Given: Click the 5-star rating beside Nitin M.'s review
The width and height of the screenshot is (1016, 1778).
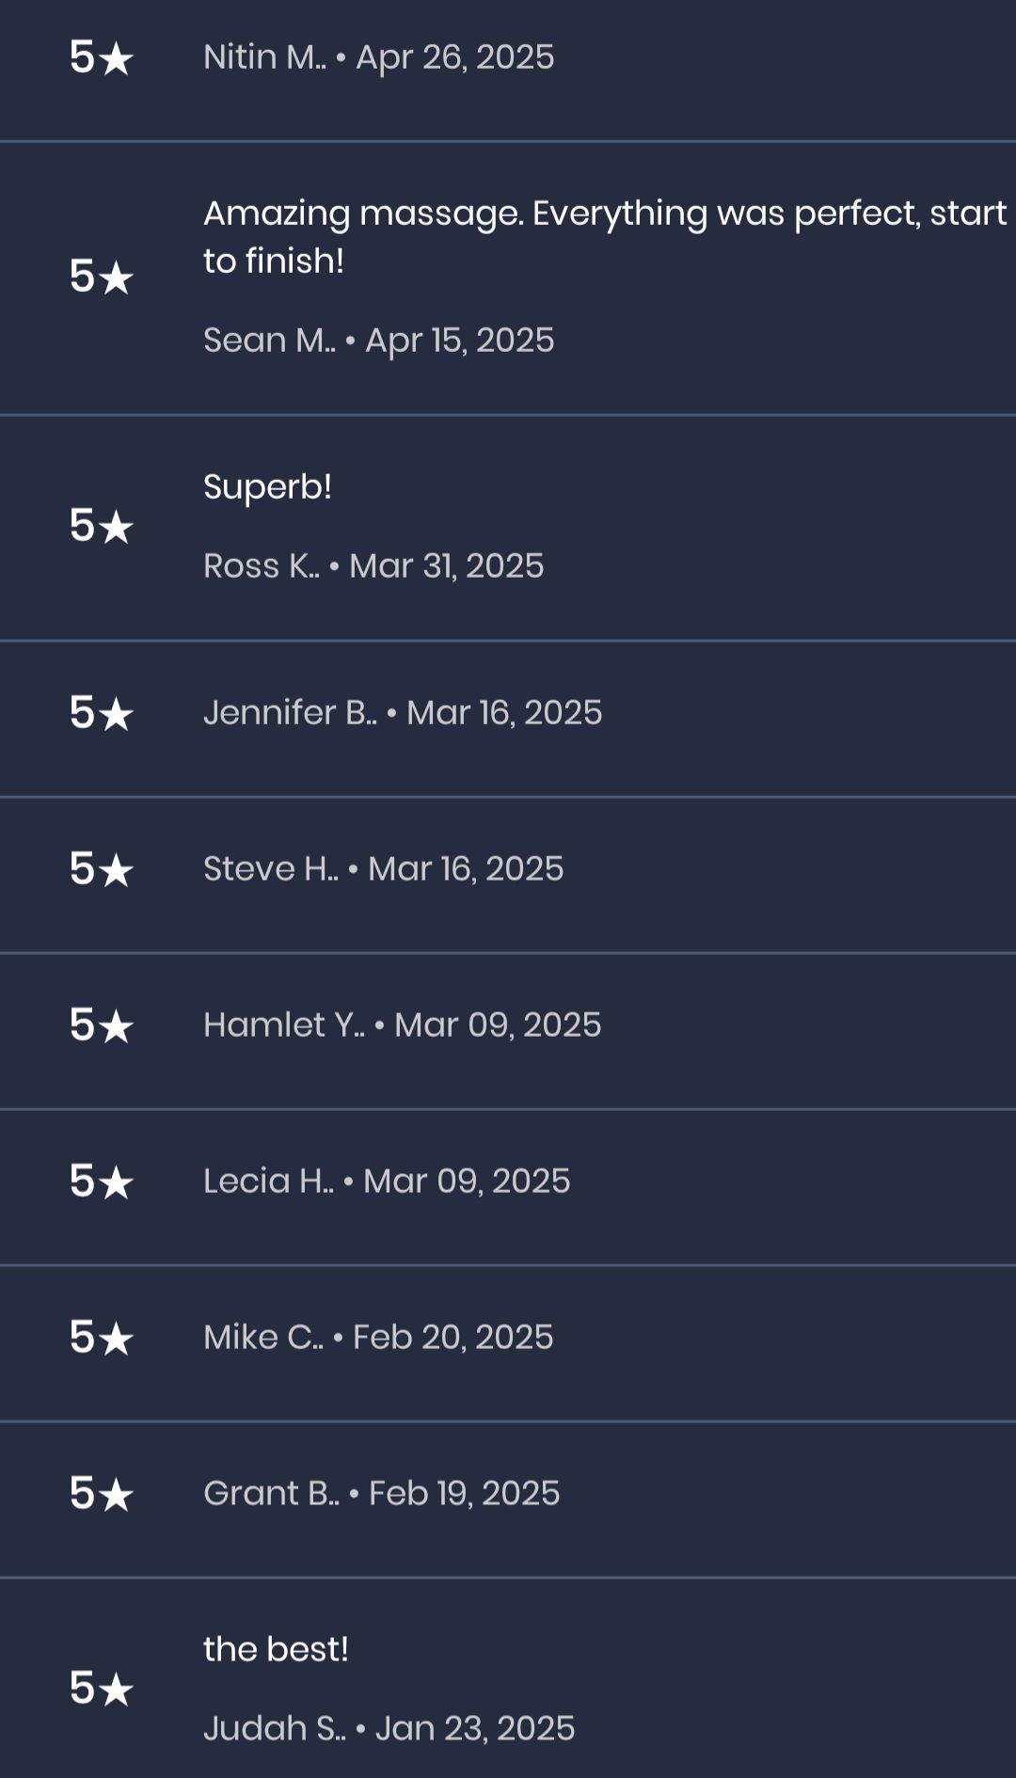Looking at the screenshot, I should point(102,57).
